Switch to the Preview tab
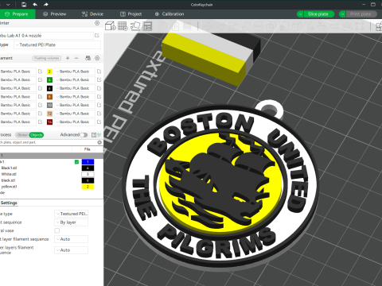Image resolution: width=382 pixels, height=286 pixels. pos(55,14)
